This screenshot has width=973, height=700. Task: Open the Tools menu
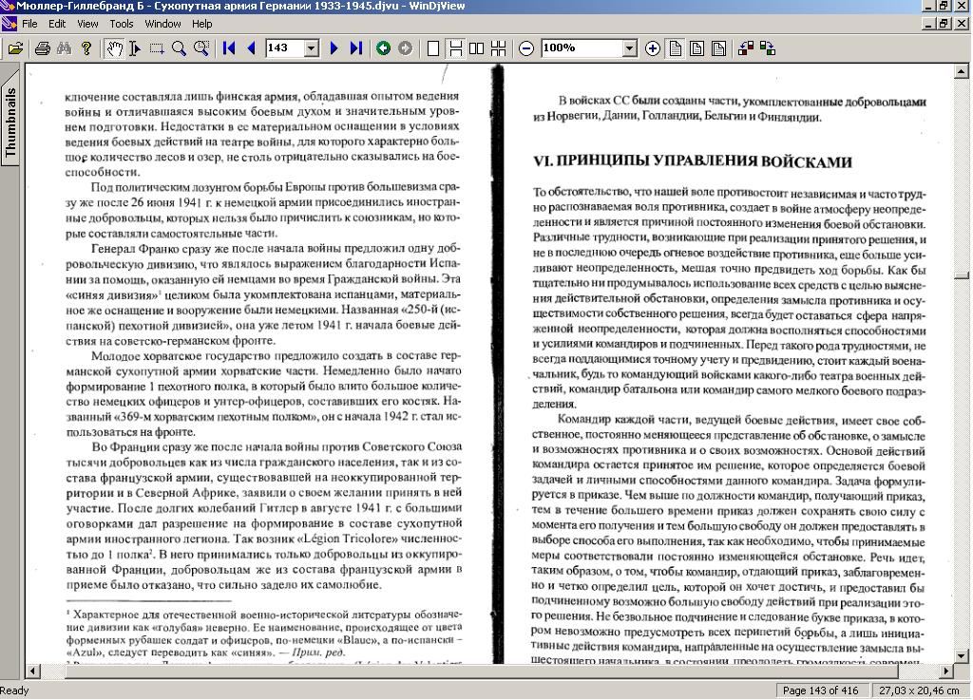coord(122,24)
